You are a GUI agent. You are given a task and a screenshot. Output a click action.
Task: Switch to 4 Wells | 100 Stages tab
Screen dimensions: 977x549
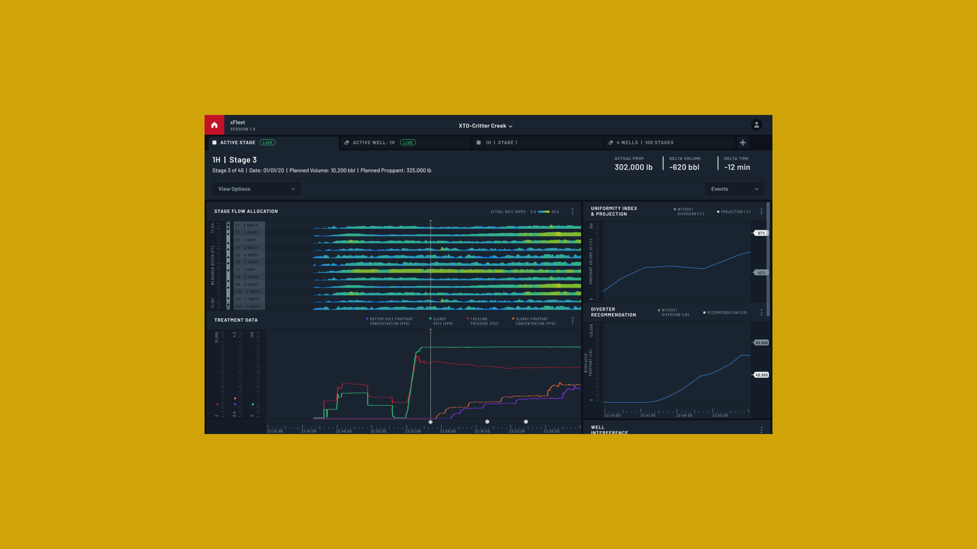(x=644, y=143)
